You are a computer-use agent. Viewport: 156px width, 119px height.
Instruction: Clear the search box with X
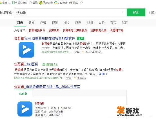click(123, 12)
